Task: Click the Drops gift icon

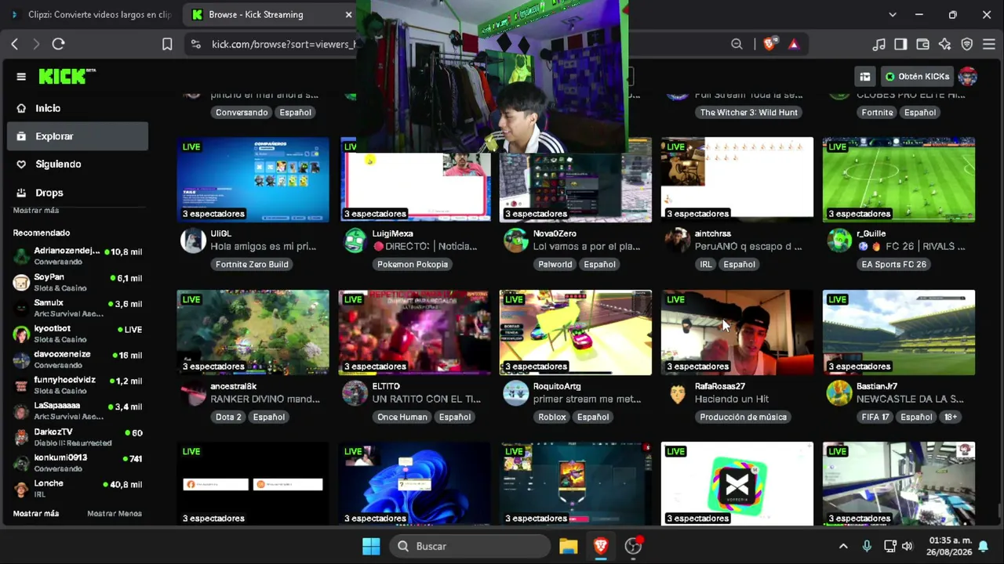Action: pyautogui.click(x=21, y=193)
